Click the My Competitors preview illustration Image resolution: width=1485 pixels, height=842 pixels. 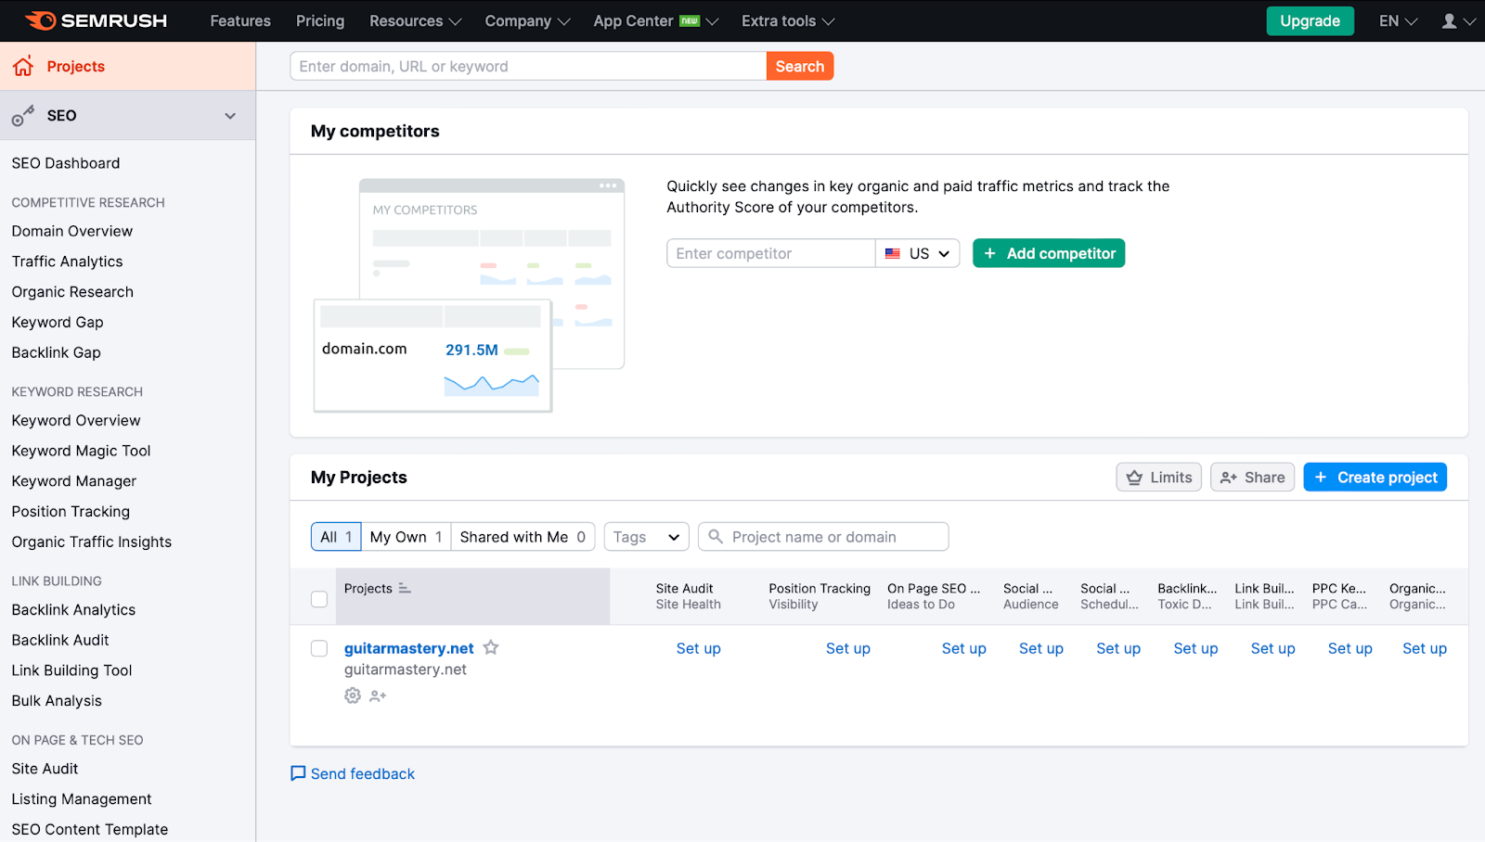(x=470, y=295)
